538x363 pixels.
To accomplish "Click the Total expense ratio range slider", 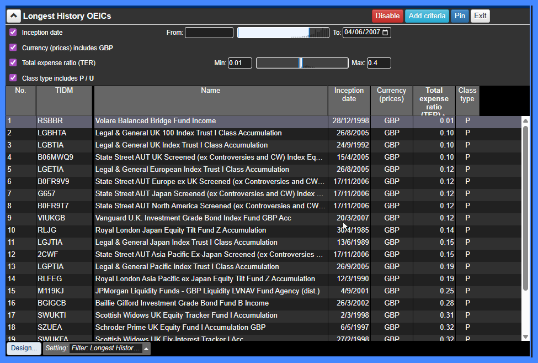I will click(302, 63).
